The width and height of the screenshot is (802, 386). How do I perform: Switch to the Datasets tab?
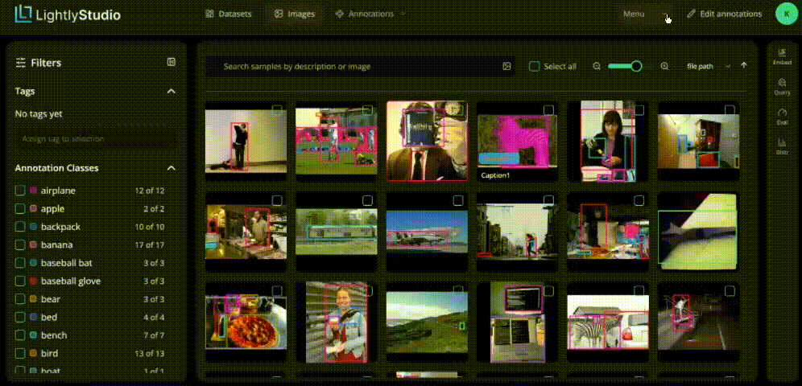[x=229, y=14]
